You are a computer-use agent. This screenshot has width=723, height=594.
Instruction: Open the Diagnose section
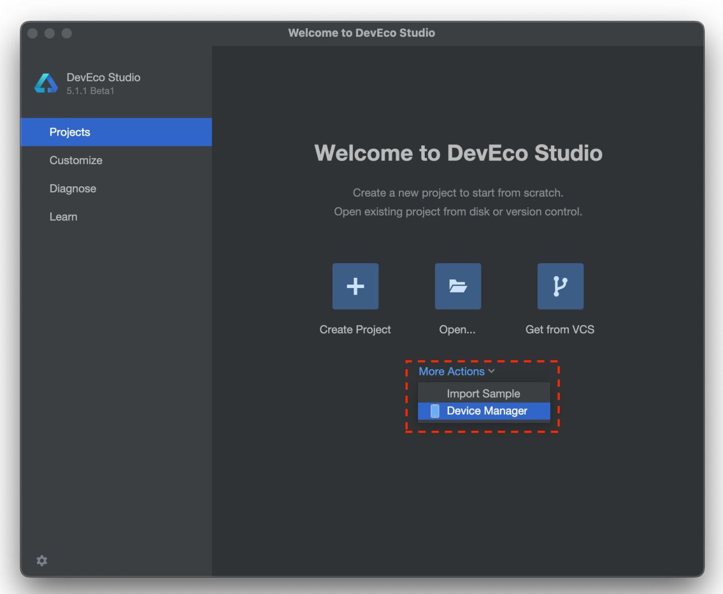coord(73,189)
